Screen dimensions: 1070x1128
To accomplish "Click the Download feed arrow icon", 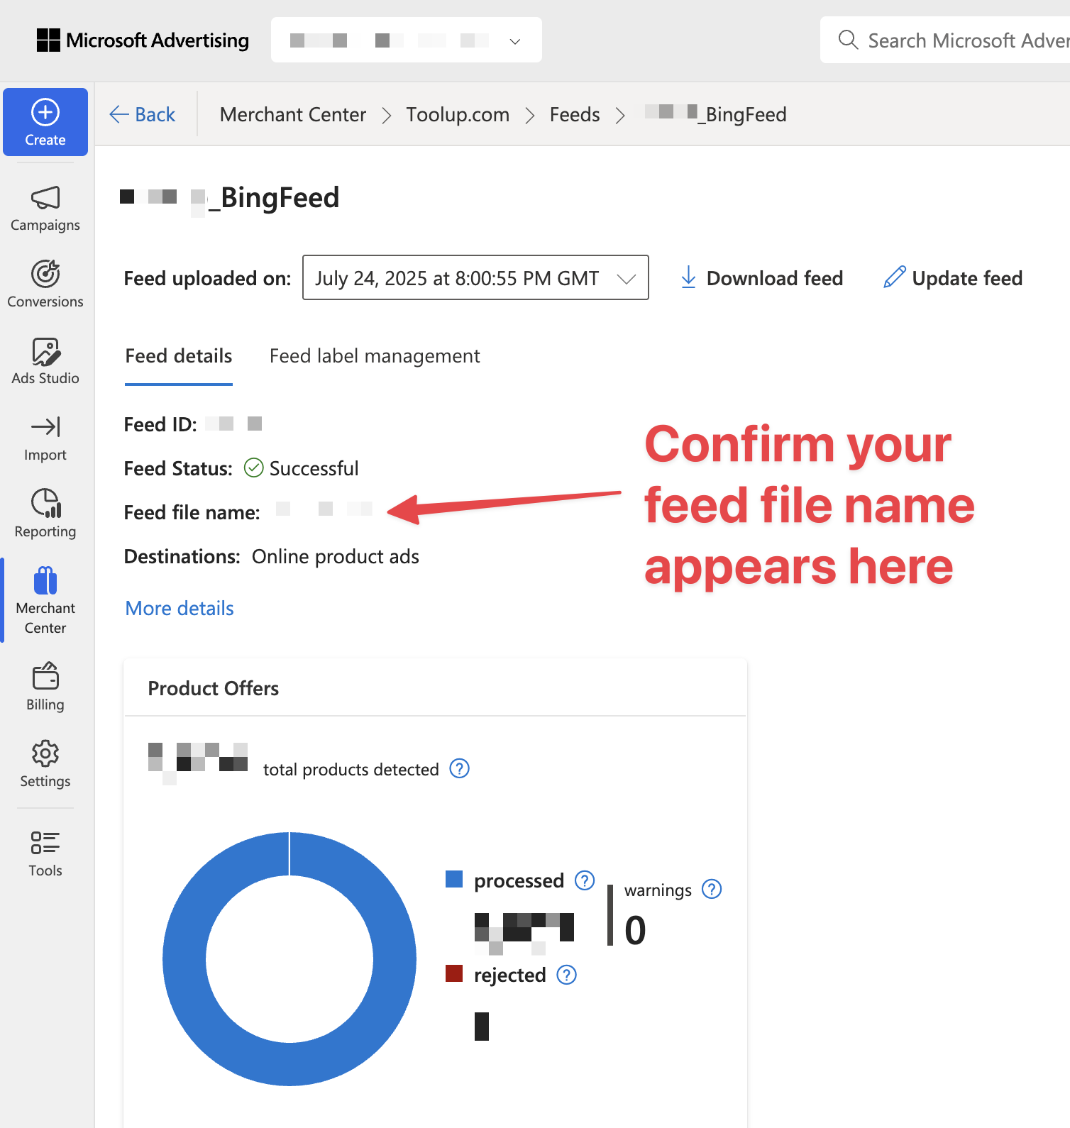I will click(688, 277).
